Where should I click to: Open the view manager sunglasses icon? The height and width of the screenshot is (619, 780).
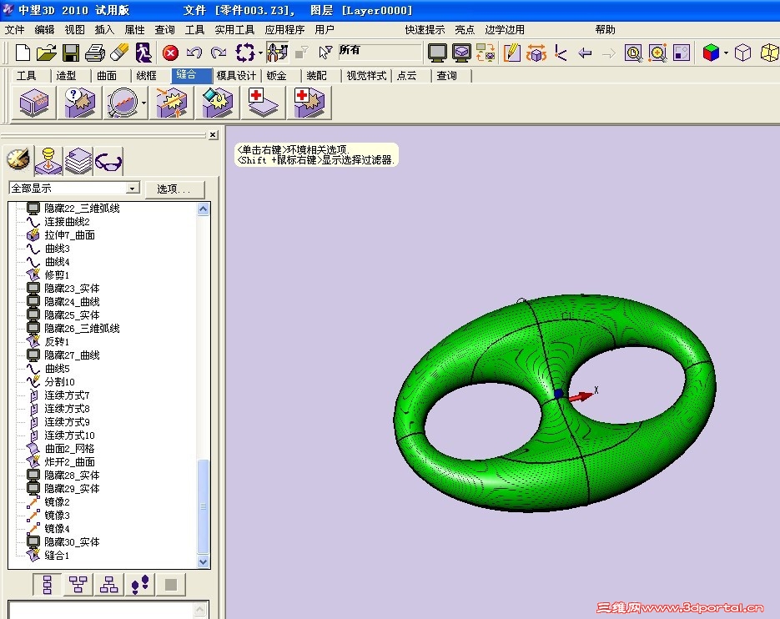coord(108,162)
